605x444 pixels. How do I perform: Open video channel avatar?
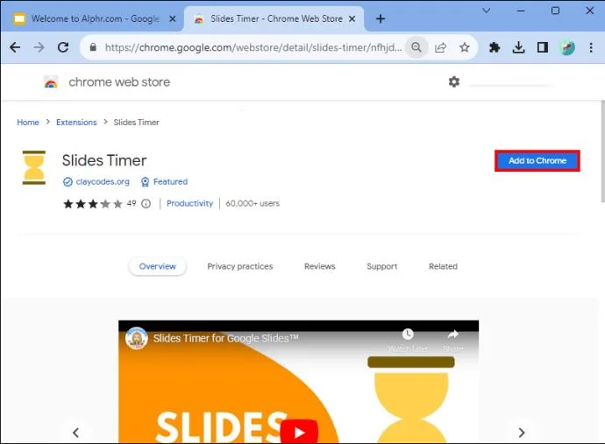tap(136, 338)
